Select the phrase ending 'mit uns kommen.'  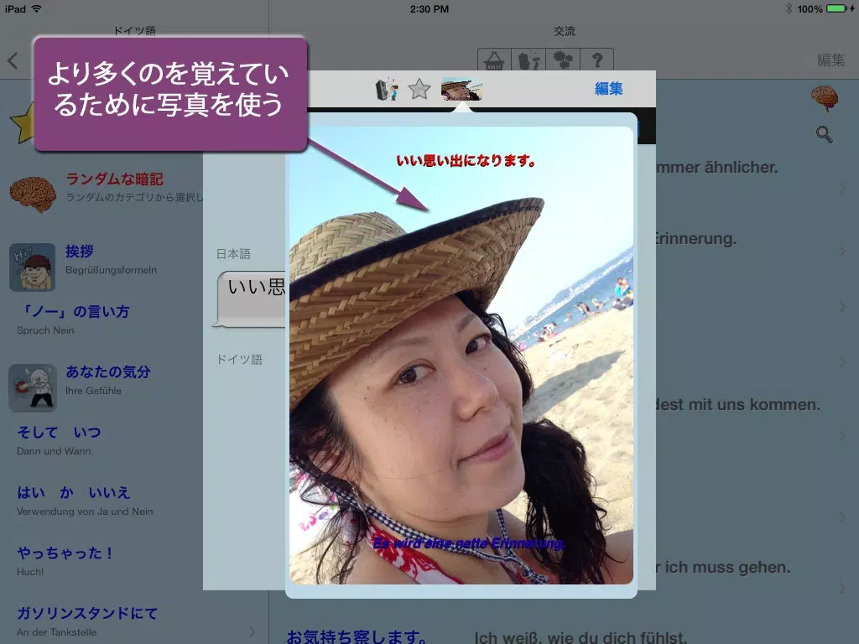coord(738,405)
